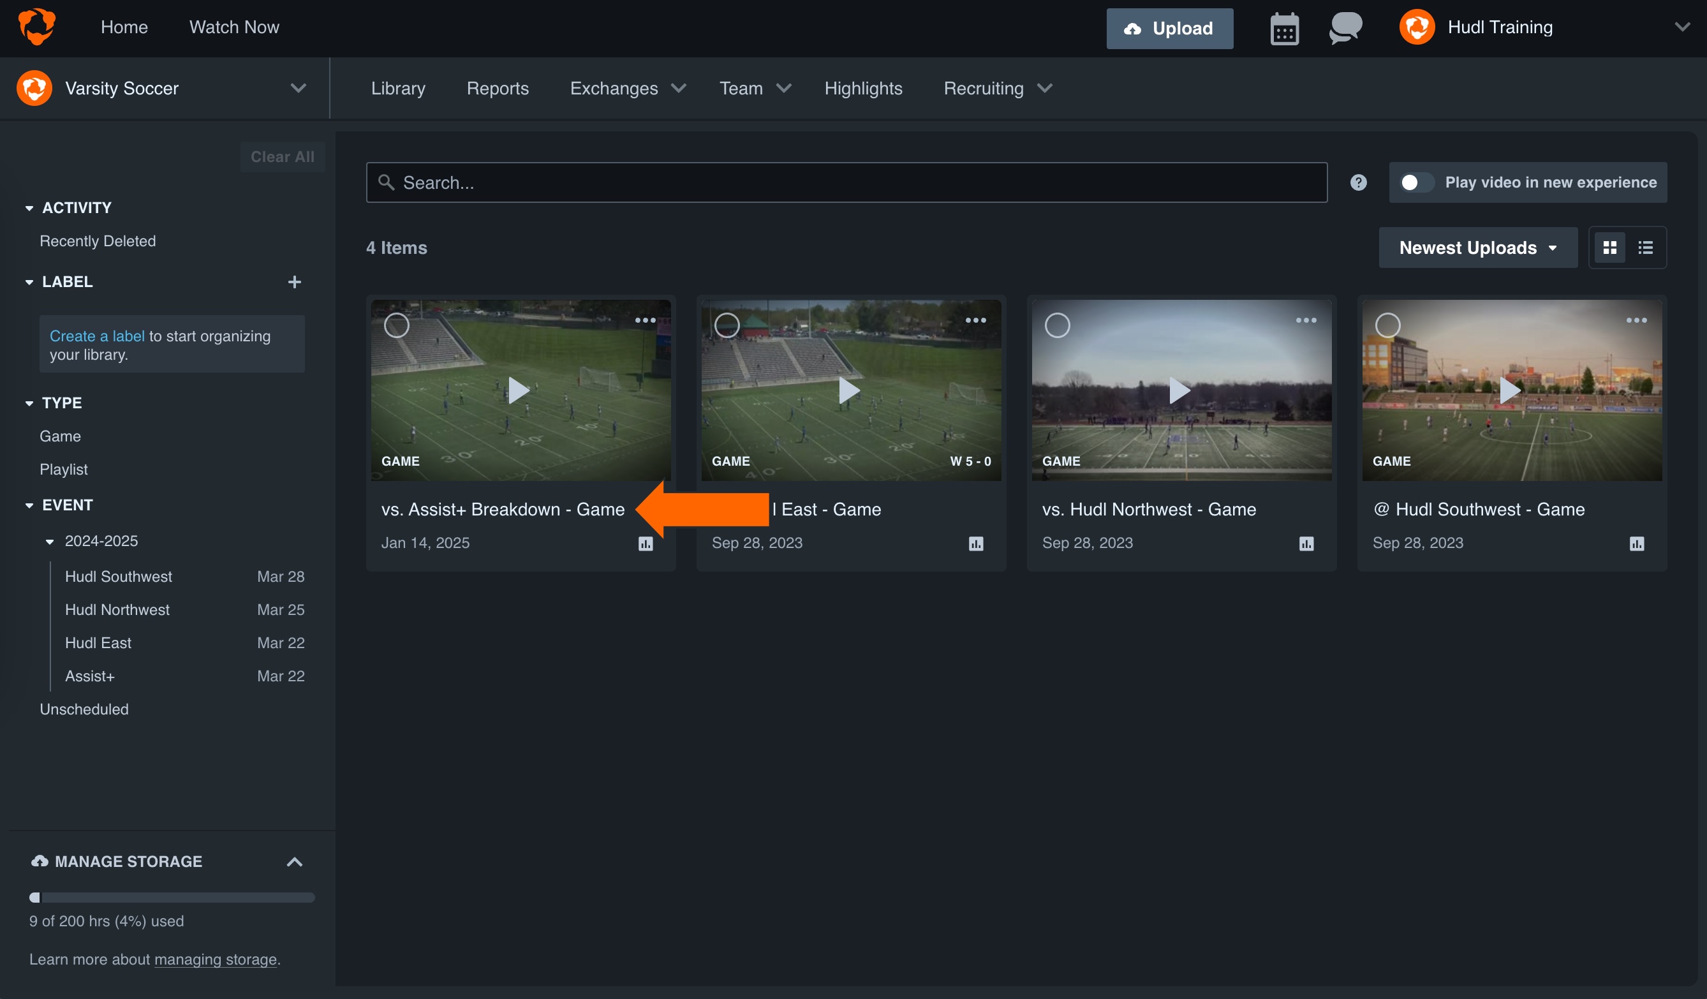Open the Hudl Southwest game thumbnail
Viewport: 1707px width, 999px height.
click(1512, 390)
